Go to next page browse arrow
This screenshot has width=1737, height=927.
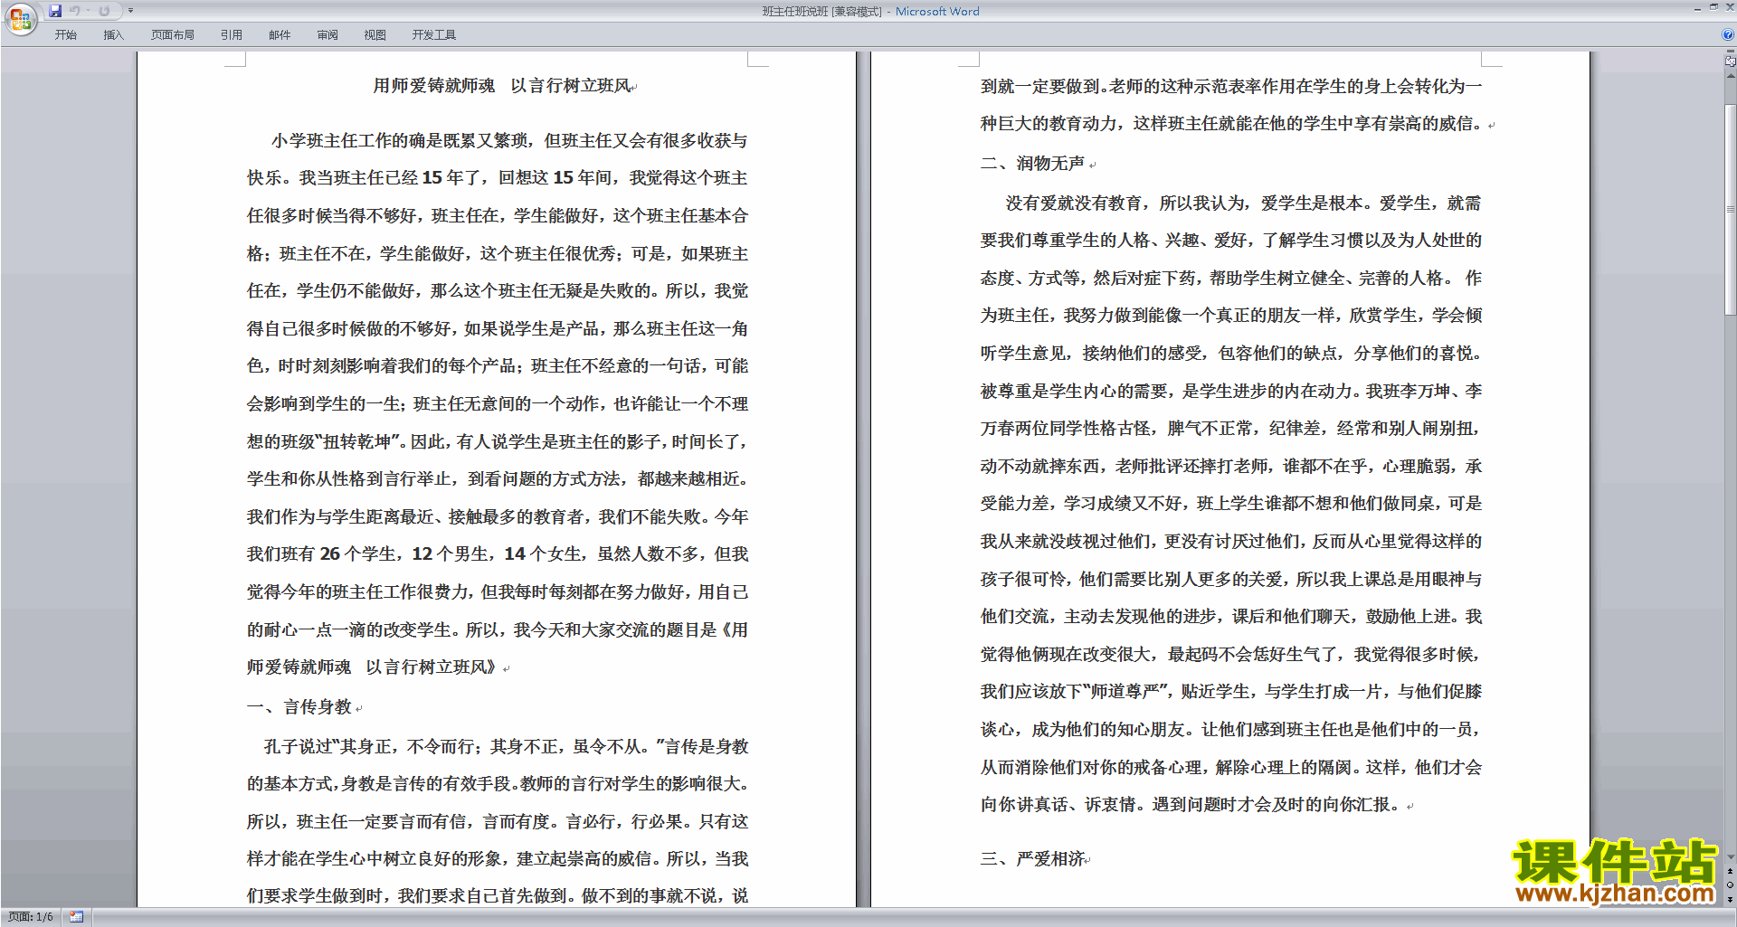(x=1730, y=899)
